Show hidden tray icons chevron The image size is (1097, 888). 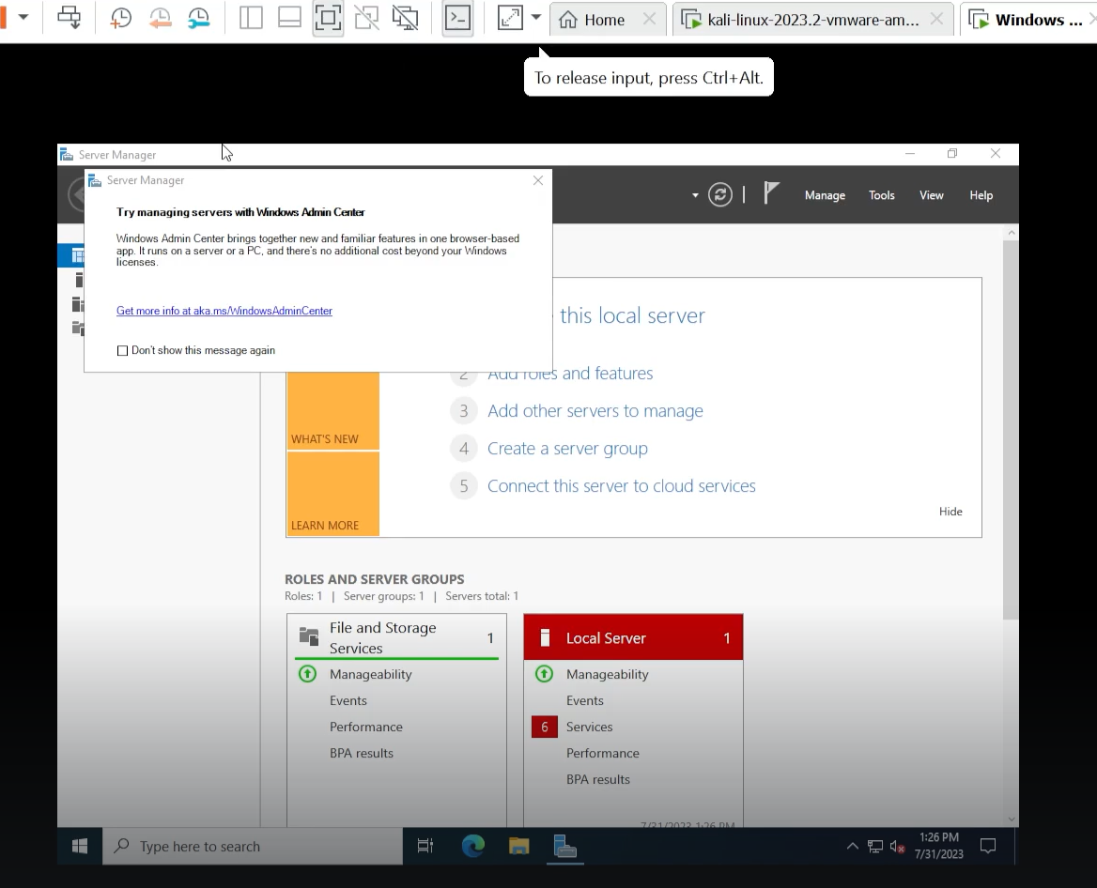point(852,846)
